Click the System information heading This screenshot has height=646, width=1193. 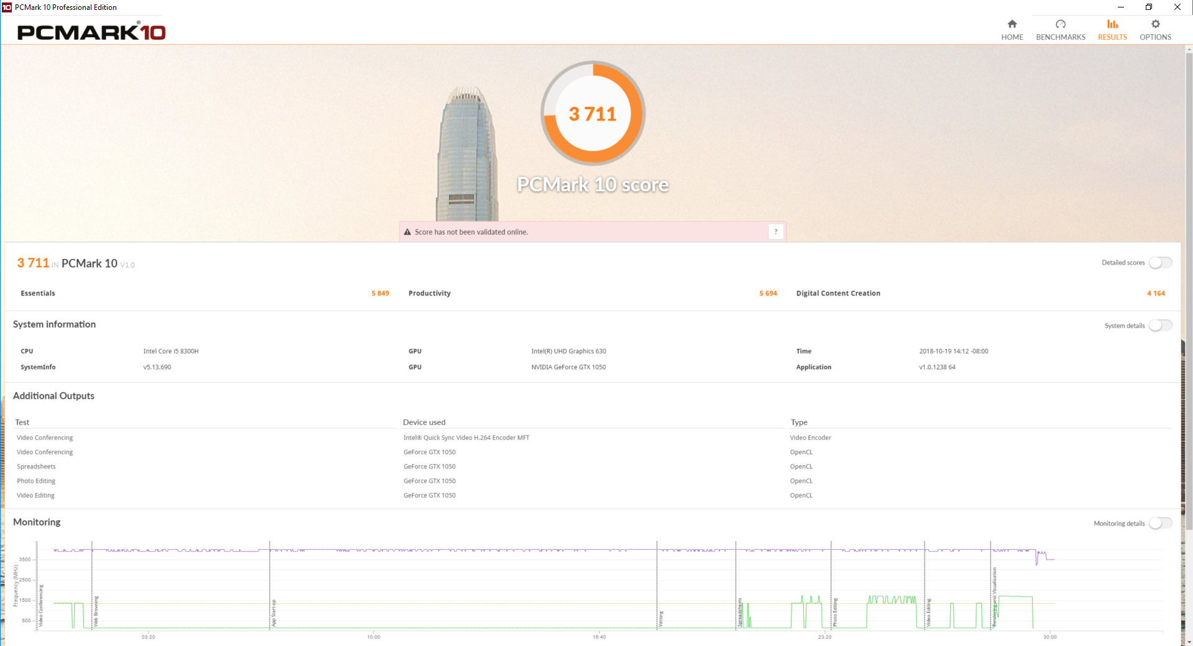pyautogui.click(x=54, y=324)
